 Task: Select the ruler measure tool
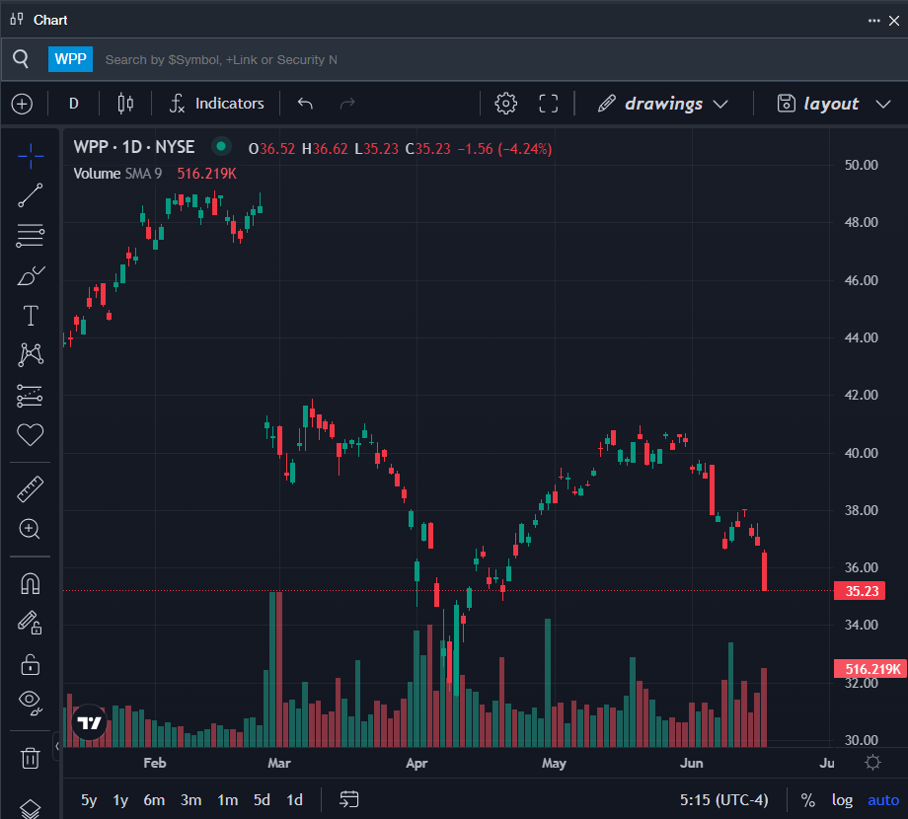[x=31, y=488]
